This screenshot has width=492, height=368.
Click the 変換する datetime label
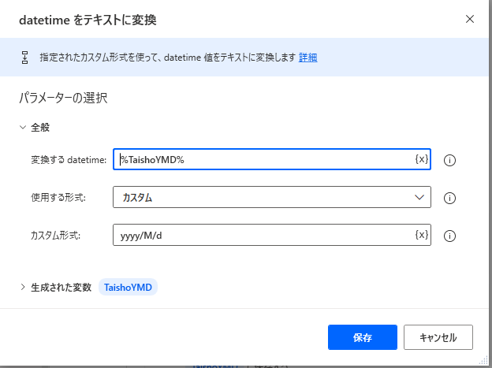(69, 161)
